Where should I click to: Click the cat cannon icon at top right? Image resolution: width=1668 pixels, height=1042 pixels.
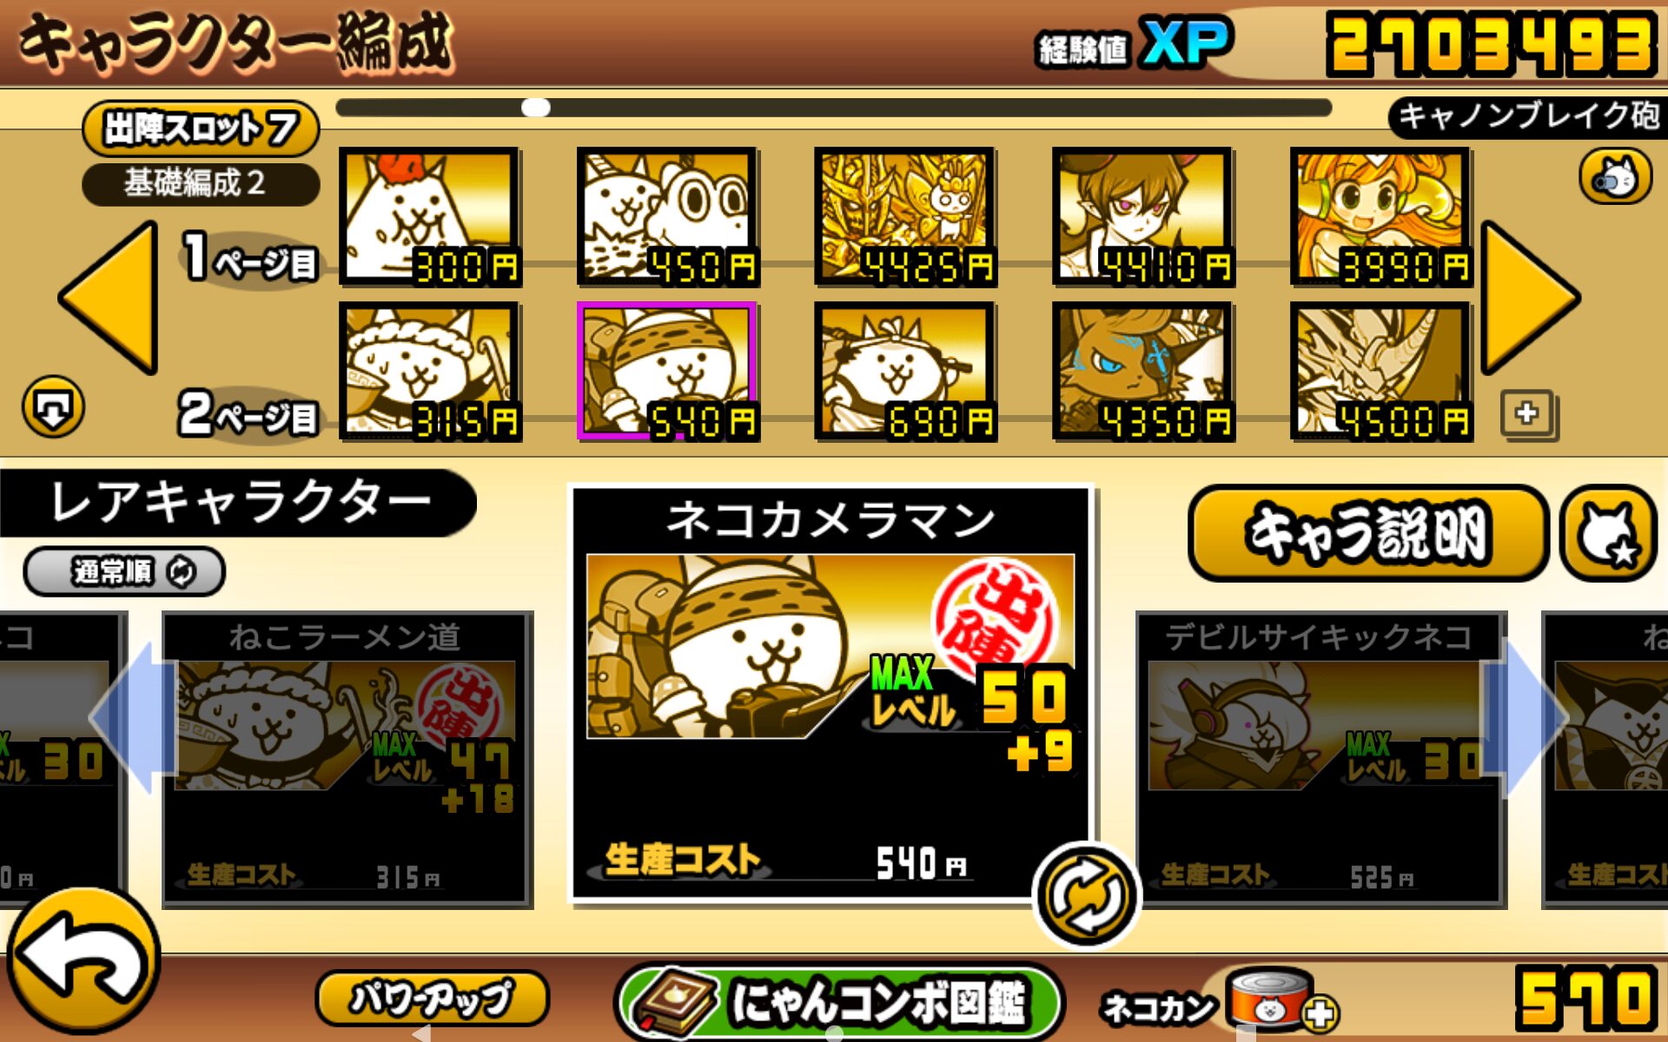pos(1615,176)
